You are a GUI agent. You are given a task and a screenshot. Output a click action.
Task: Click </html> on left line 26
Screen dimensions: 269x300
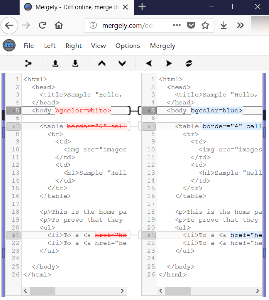pyautogui.click(x=38, y=275)
